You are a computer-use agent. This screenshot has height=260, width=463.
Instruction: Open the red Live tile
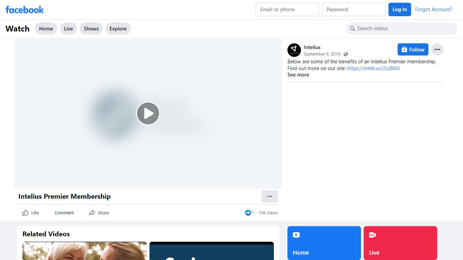point(400,243)
